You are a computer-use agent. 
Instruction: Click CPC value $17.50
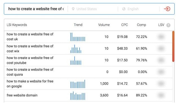pos(122,60)
